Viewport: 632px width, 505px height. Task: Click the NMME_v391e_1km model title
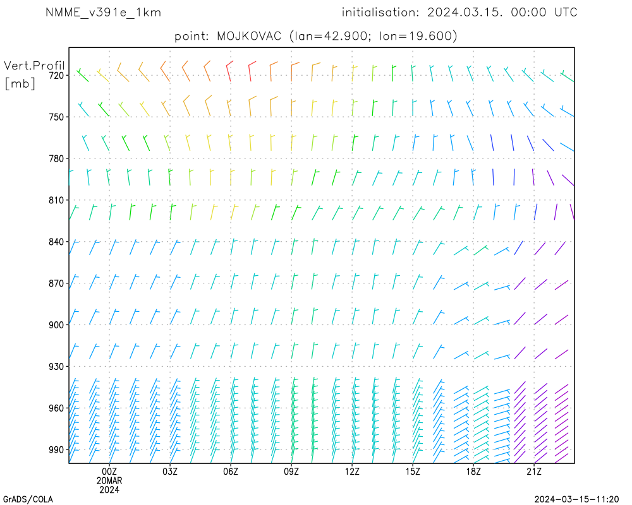(103, 13)
